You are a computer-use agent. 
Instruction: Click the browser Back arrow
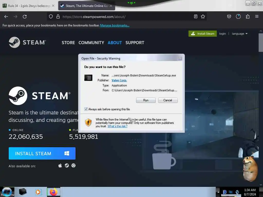point(6,17)
